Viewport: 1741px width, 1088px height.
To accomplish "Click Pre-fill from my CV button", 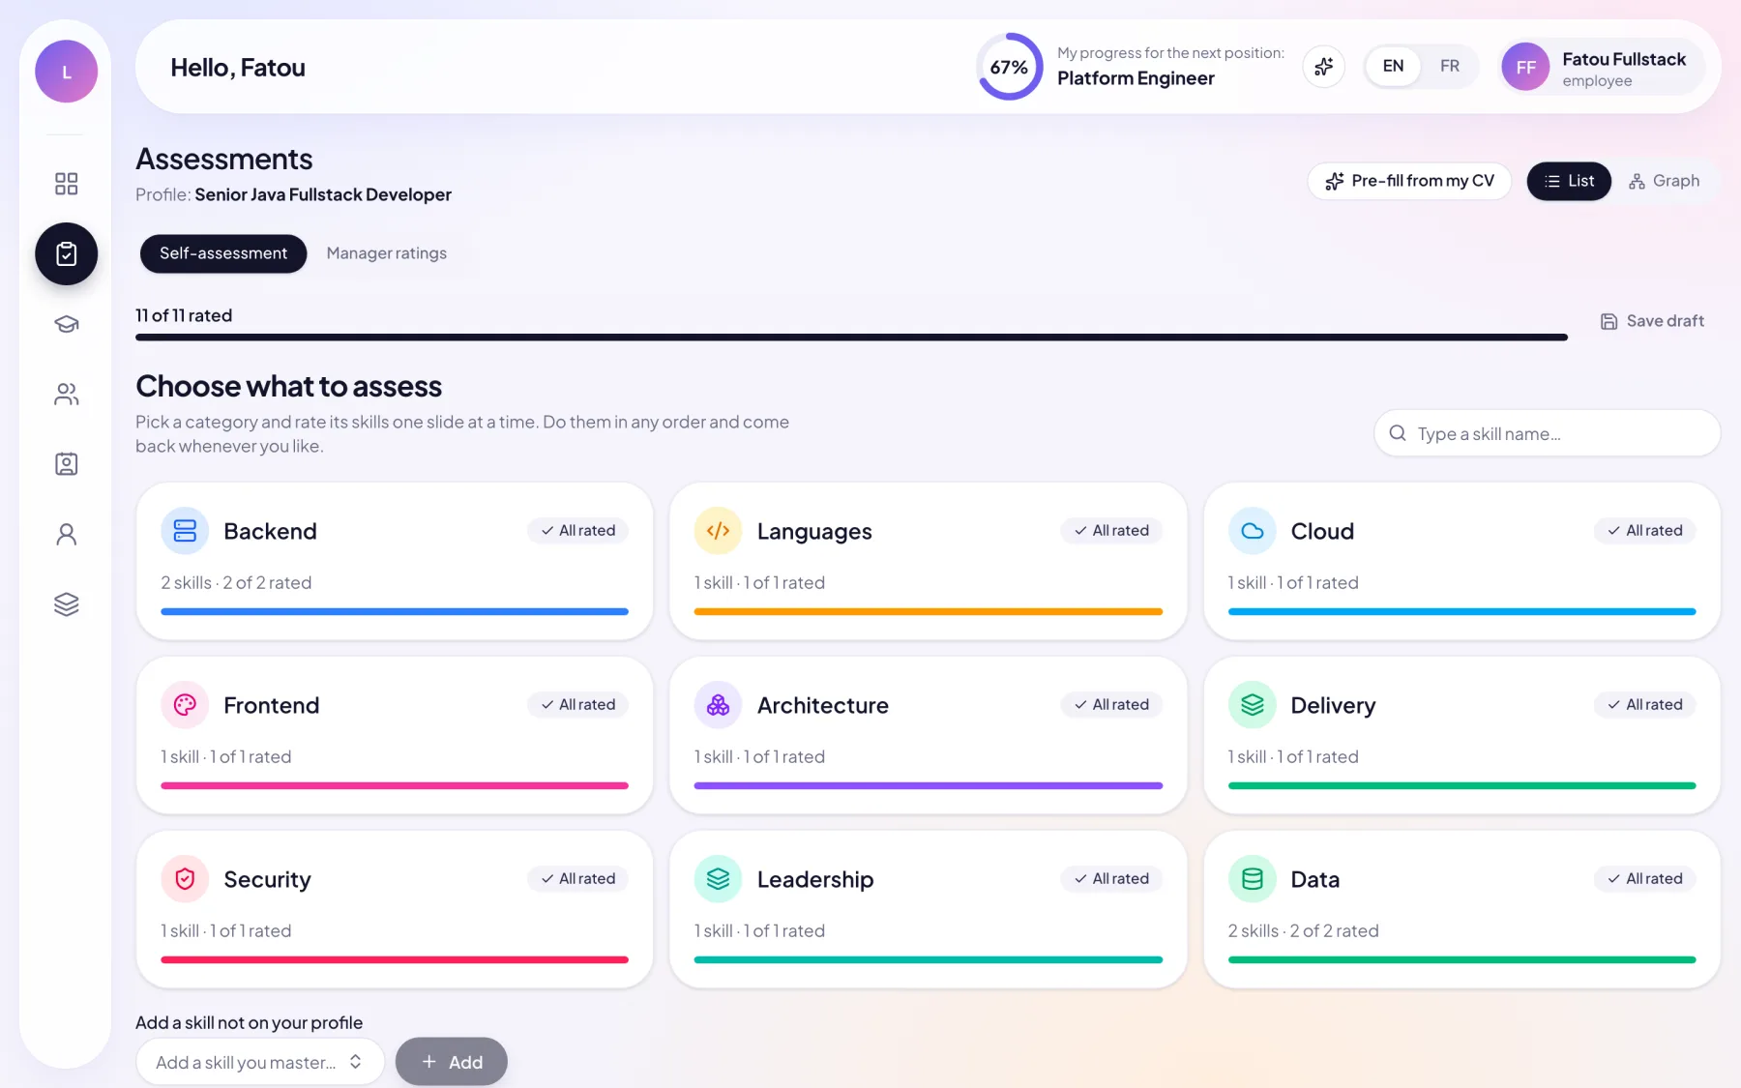I will [x=1409, y=181].
